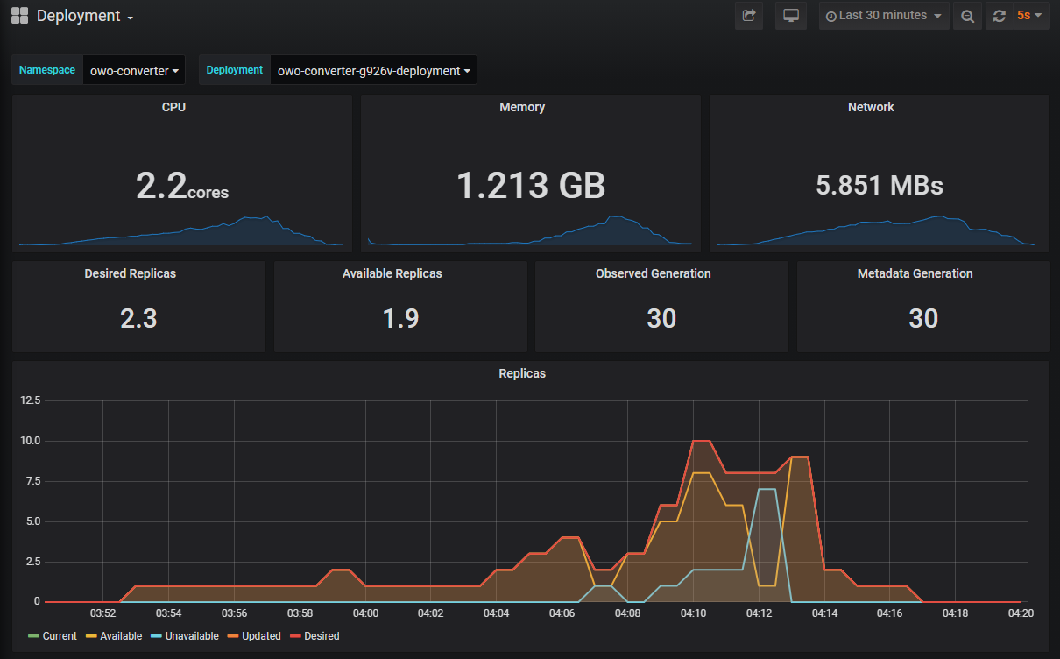Image resolution: width=1060 pixels, height=659 pixels.
Task: Click the 7.5 y-axis label
Action: coord(35,481)
